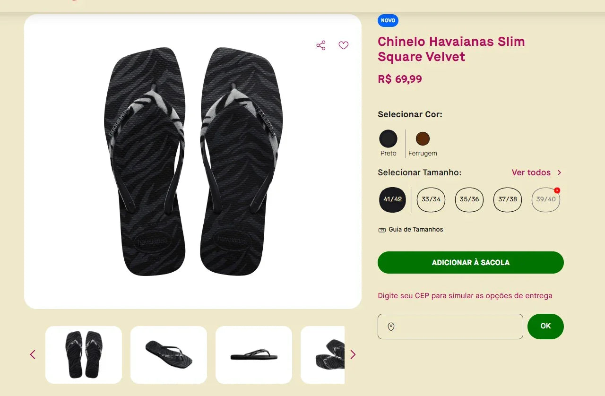Image resolution: width=605 pixels, height=396 pixels.
Task: Click the share icon above the product image
Action: [321, 45]
